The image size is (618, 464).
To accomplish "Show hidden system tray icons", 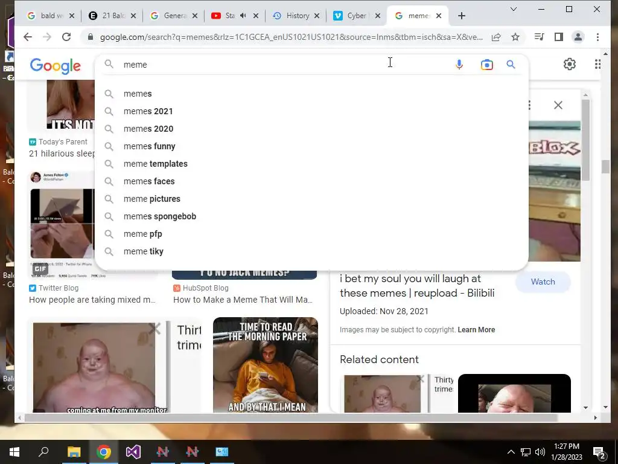I will coord(511,452).
